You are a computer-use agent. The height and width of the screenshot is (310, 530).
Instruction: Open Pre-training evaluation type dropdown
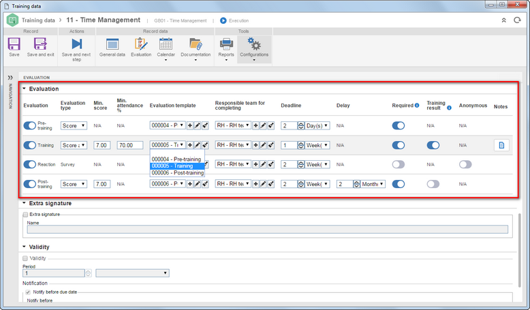[74, 126]
